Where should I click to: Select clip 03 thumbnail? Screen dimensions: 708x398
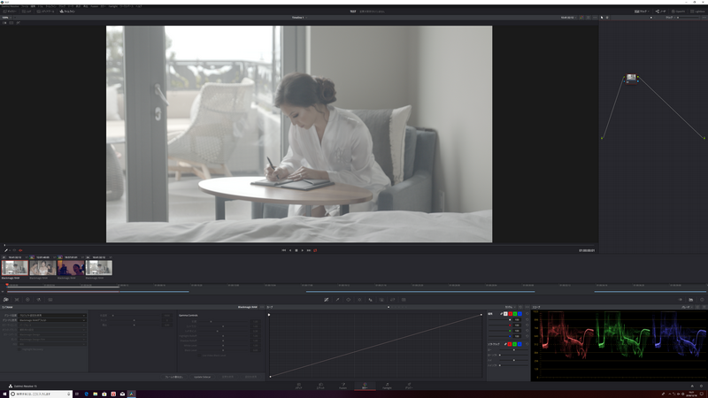point(71,268)
